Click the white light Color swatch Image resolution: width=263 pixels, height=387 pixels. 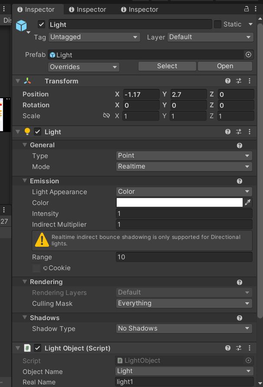tap(179, 202)
